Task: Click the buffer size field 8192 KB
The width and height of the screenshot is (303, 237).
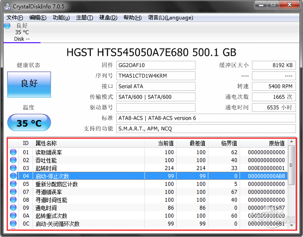Action: tap(274, 65)
